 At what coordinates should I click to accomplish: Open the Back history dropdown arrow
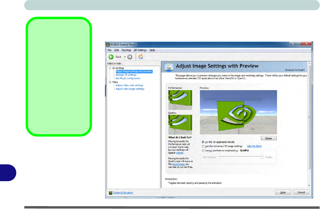(125, 57)
